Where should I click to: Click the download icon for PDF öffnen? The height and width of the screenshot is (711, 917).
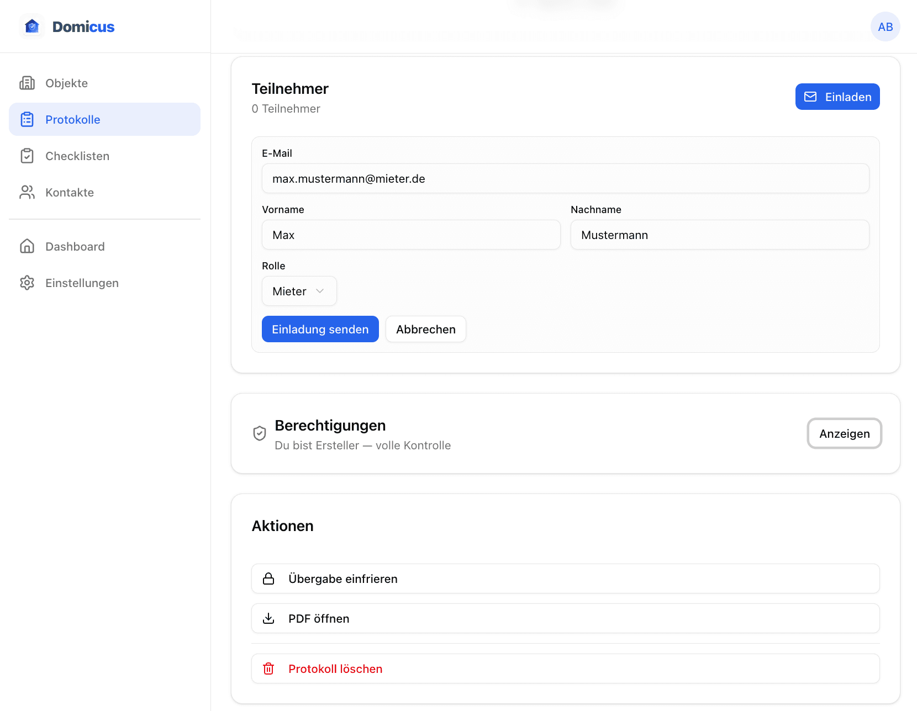pos(268,618)
